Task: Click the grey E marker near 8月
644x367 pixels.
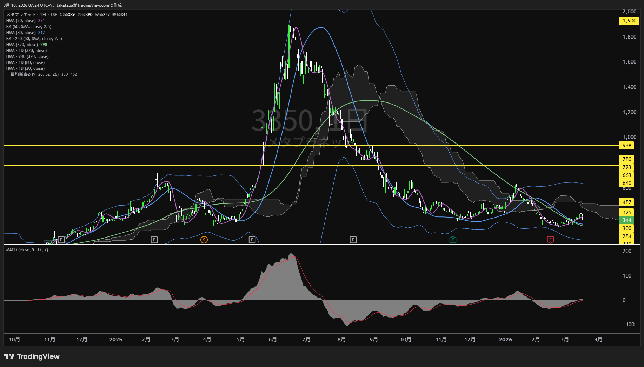Action: click(x=353, y=240)
